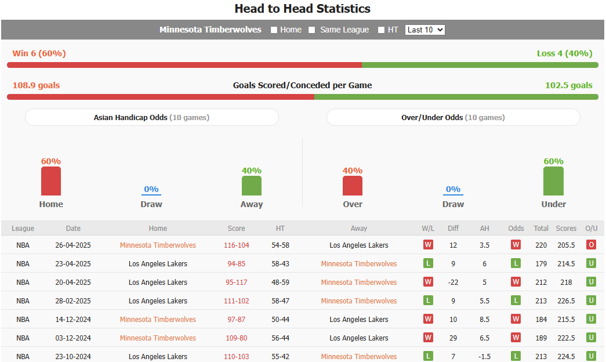Viewport: 606px width, 362px height.
Task: Click the score 116-104 on the first row
Action: [x=236, y=245]
